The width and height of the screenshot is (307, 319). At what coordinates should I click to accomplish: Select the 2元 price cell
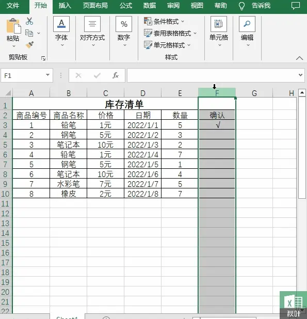[105, 194]
